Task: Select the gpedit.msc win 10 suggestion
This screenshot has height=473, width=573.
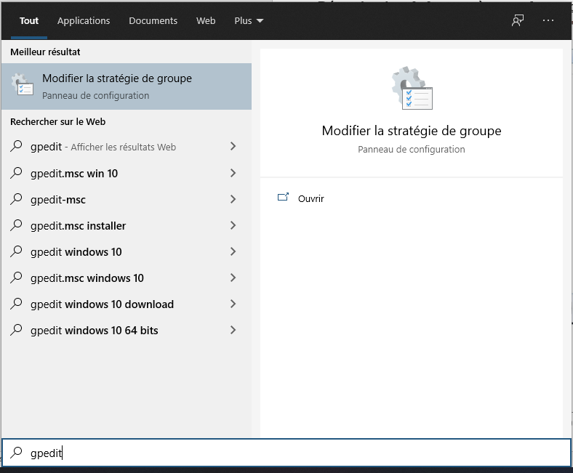Action: tap(127, 173)
